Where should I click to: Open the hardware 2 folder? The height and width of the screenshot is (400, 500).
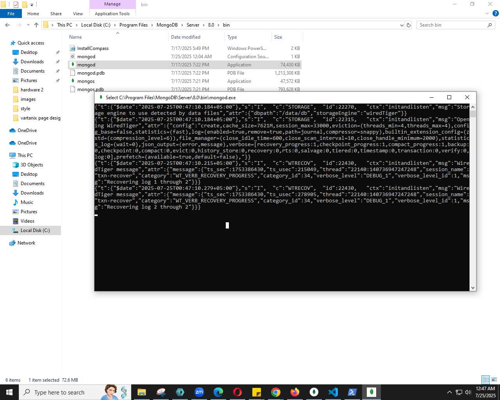[x=32, y=90]
